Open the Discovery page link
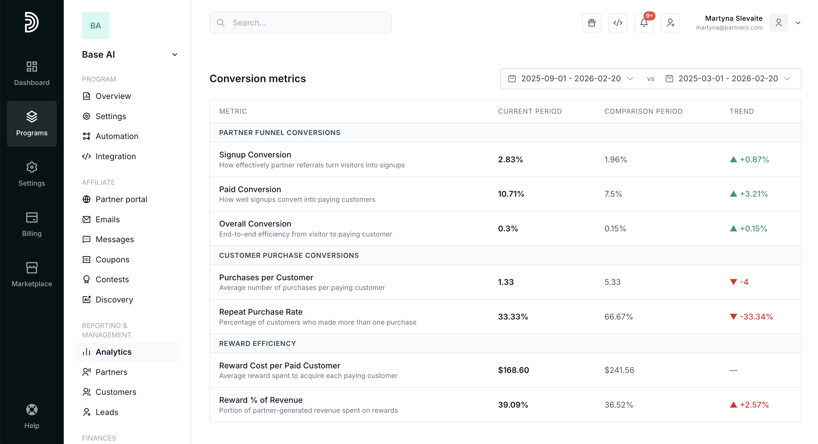Viewport: 818px width, 444px height. point(114,299)
